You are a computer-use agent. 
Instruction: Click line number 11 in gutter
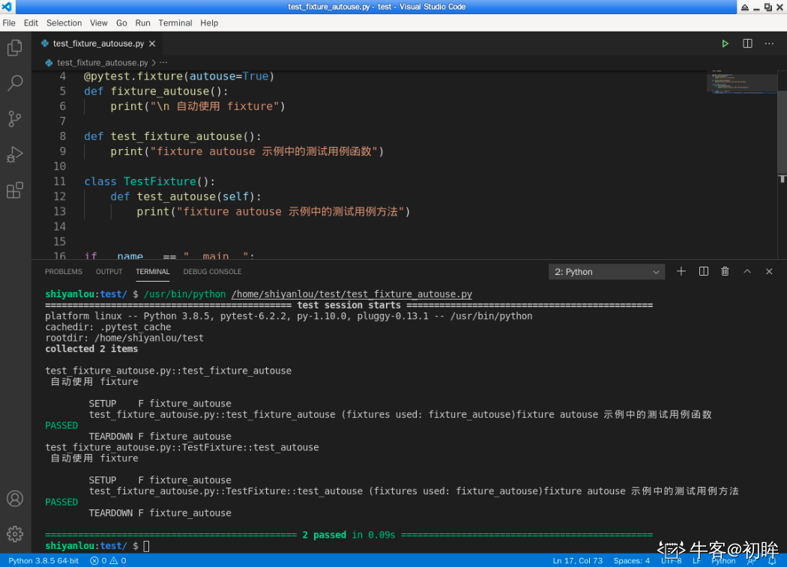pyautogui.click(x=60, y=181)
